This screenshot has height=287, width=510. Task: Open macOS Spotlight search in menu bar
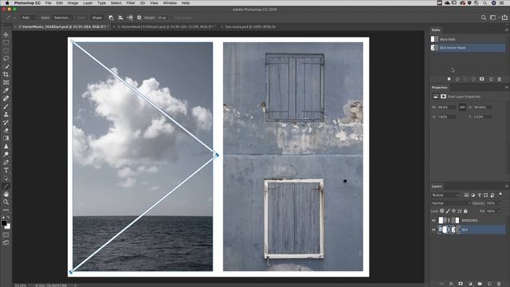[484, 3]
